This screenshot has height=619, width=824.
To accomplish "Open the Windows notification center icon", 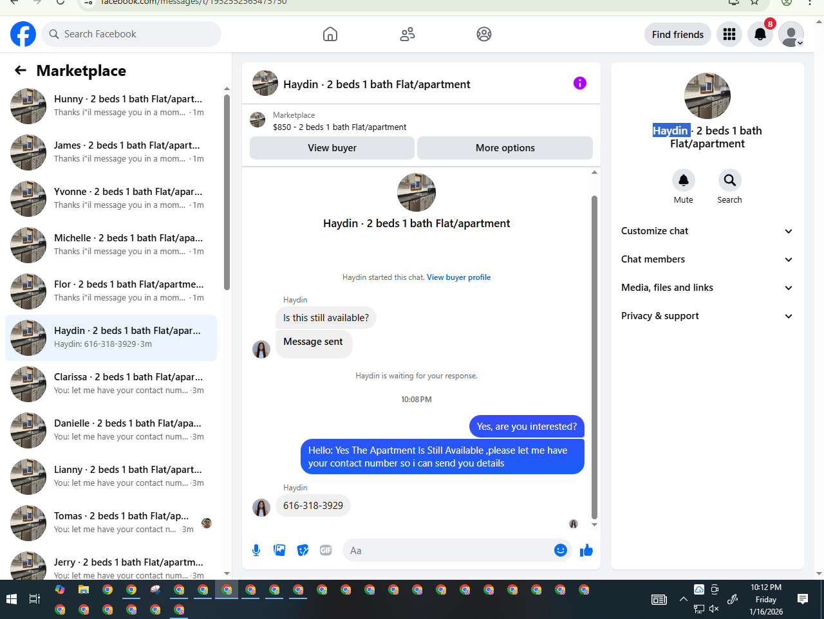I will pos(803,599).
